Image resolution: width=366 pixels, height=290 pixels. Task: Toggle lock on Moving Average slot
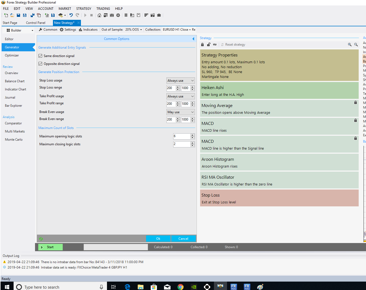(x=355, y=102)
